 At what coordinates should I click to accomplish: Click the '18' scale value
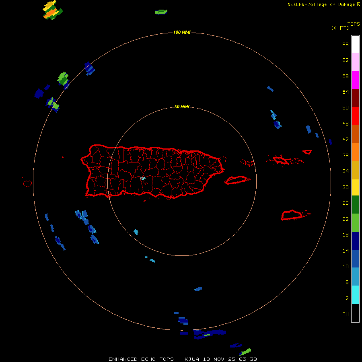[x=346, y=235]
